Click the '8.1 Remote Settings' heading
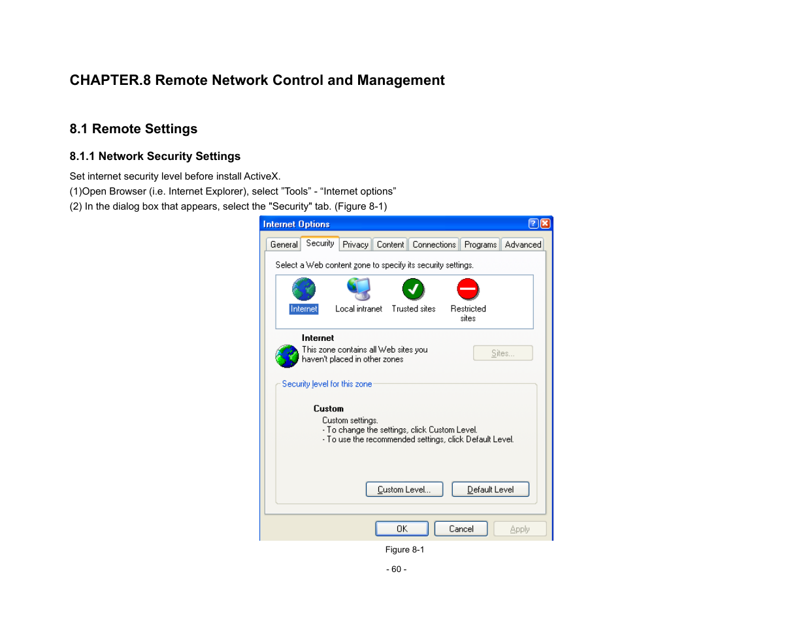 click(133, 129)
